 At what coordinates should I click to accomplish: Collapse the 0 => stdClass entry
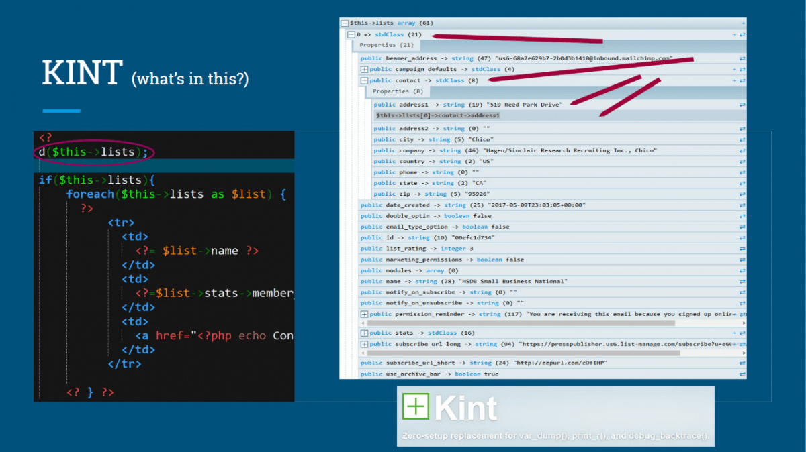351,34
